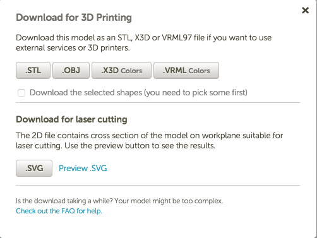Save the model in OBJ format
The image size is (317, 238).
71,70
